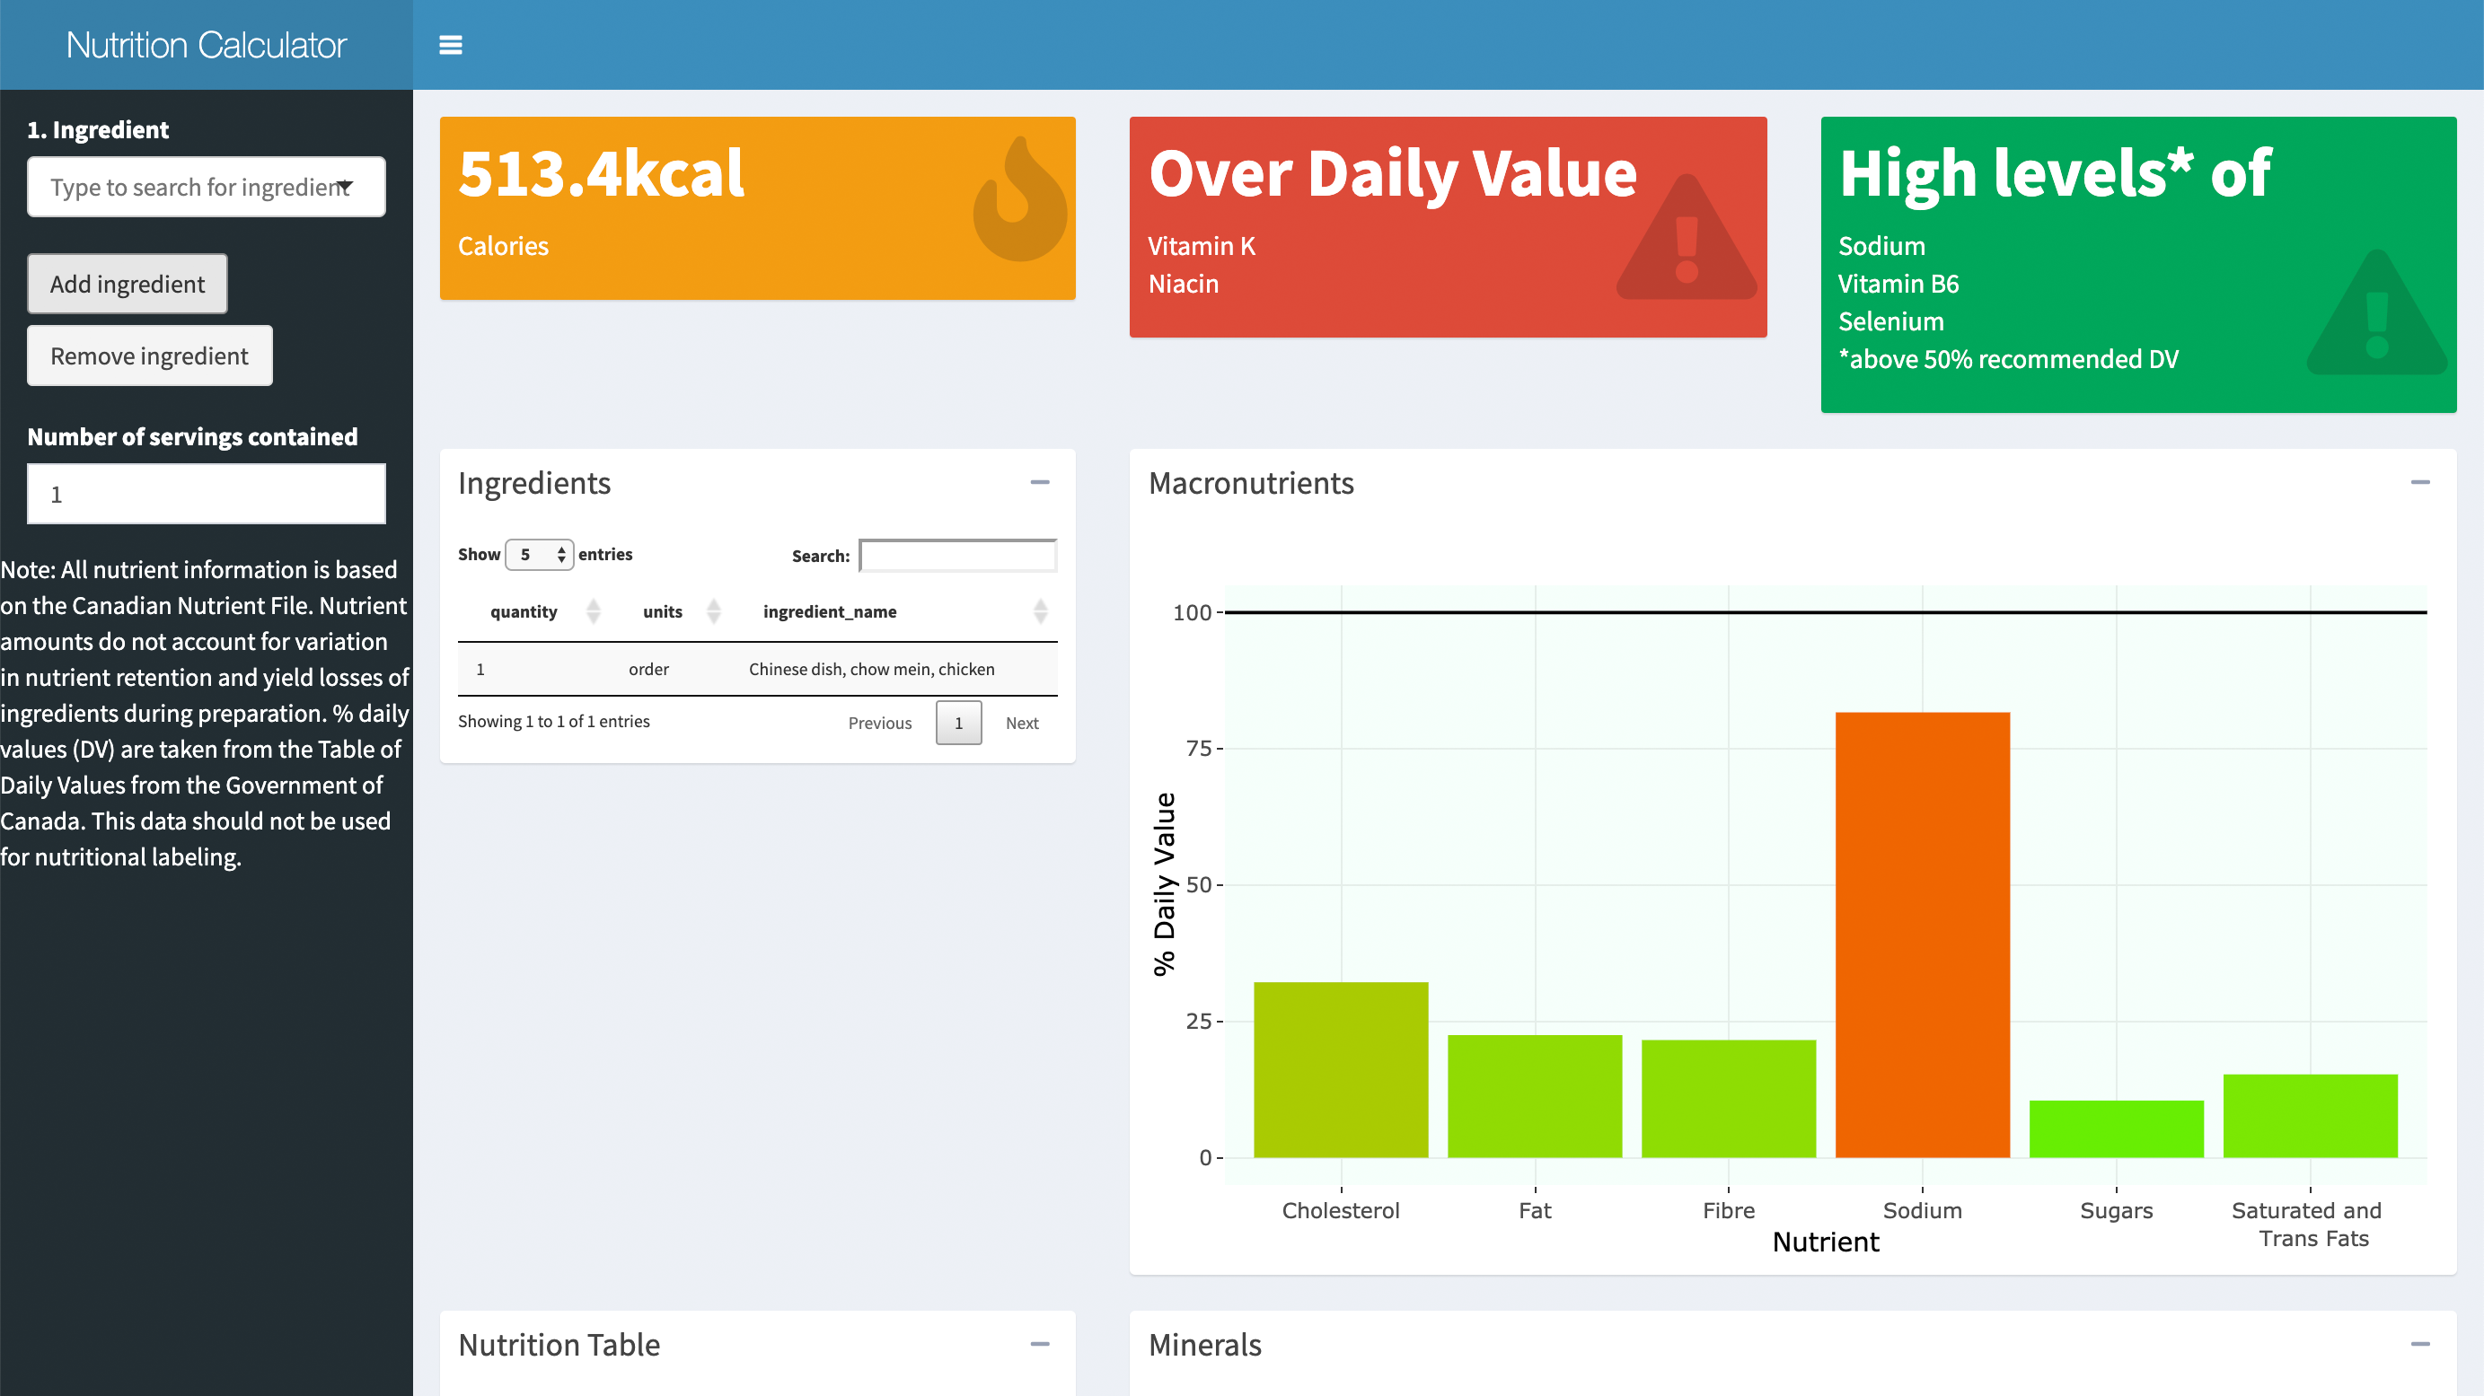
Task: Collapse the Minerals panel
Action: pyautogui.click(x=2419, y=1344)
